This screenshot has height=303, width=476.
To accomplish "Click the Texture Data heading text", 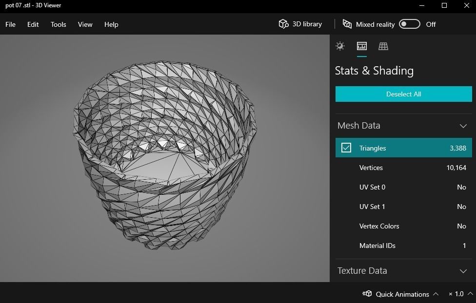I will tap(362, 270).
